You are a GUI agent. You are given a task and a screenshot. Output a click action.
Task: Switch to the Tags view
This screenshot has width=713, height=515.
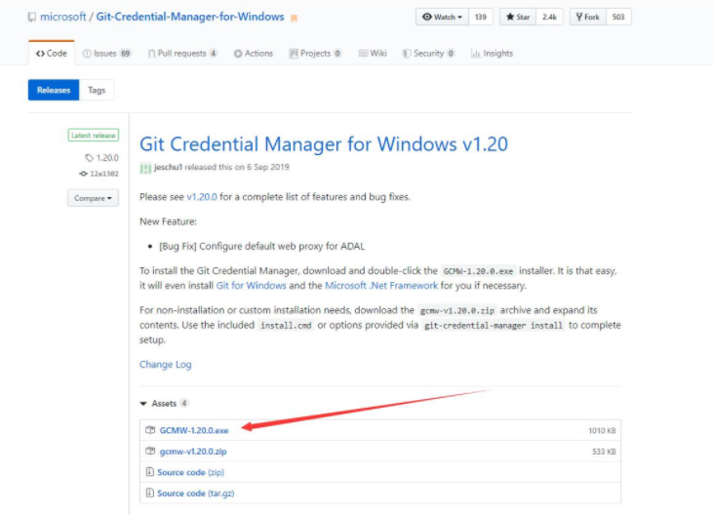pyautogui.click(x=97, y=90)
